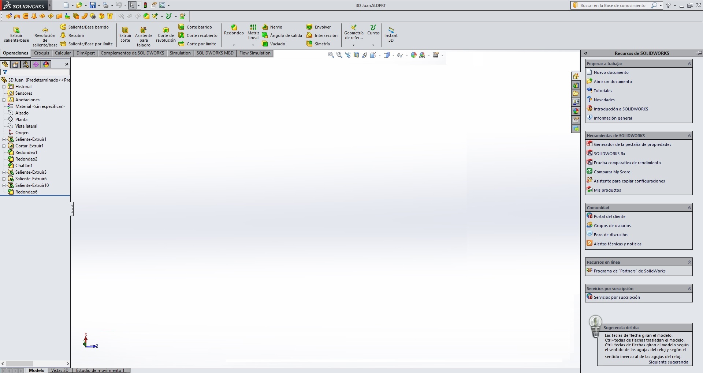
Task: Click Siguiente sugerencia link
Action: click(x=668, y=362)
